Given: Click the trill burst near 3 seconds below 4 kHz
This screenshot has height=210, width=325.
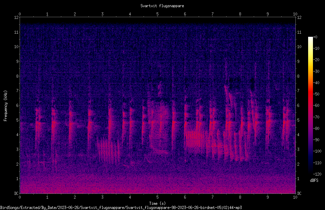Looking at the screenshot, I should click(108, 151).
